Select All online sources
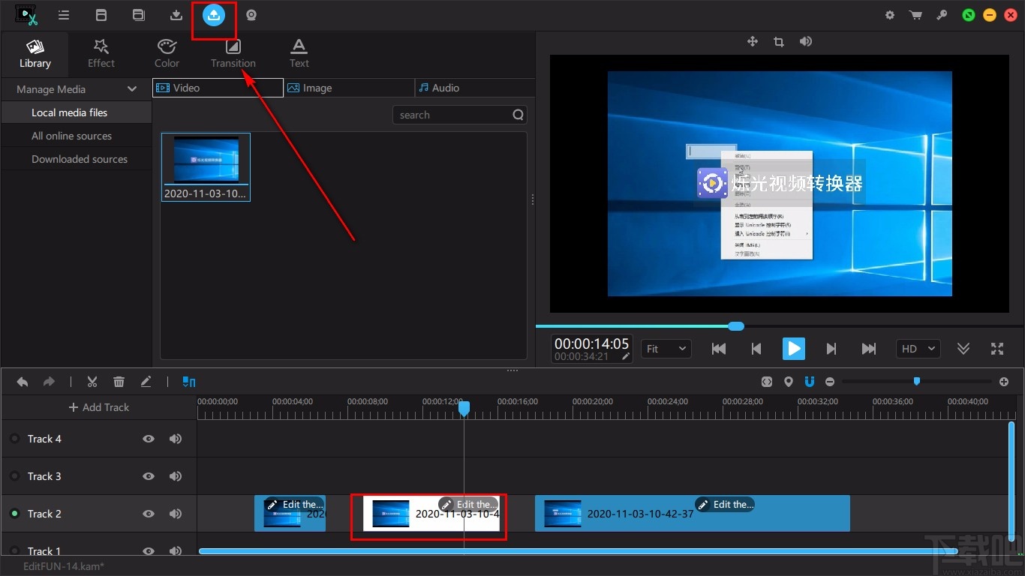This screenshot has width=1025, height=576. [x=71, y=136]
